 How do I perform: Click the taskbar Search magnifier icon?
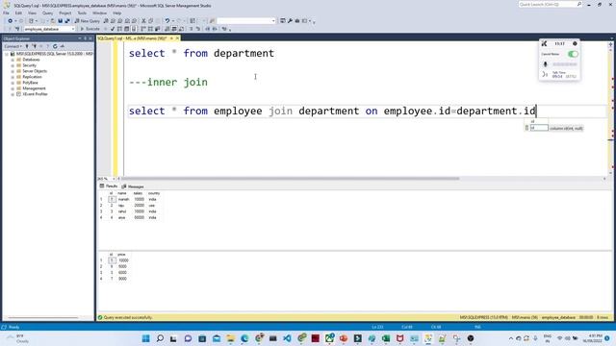[x=160, y=338]
